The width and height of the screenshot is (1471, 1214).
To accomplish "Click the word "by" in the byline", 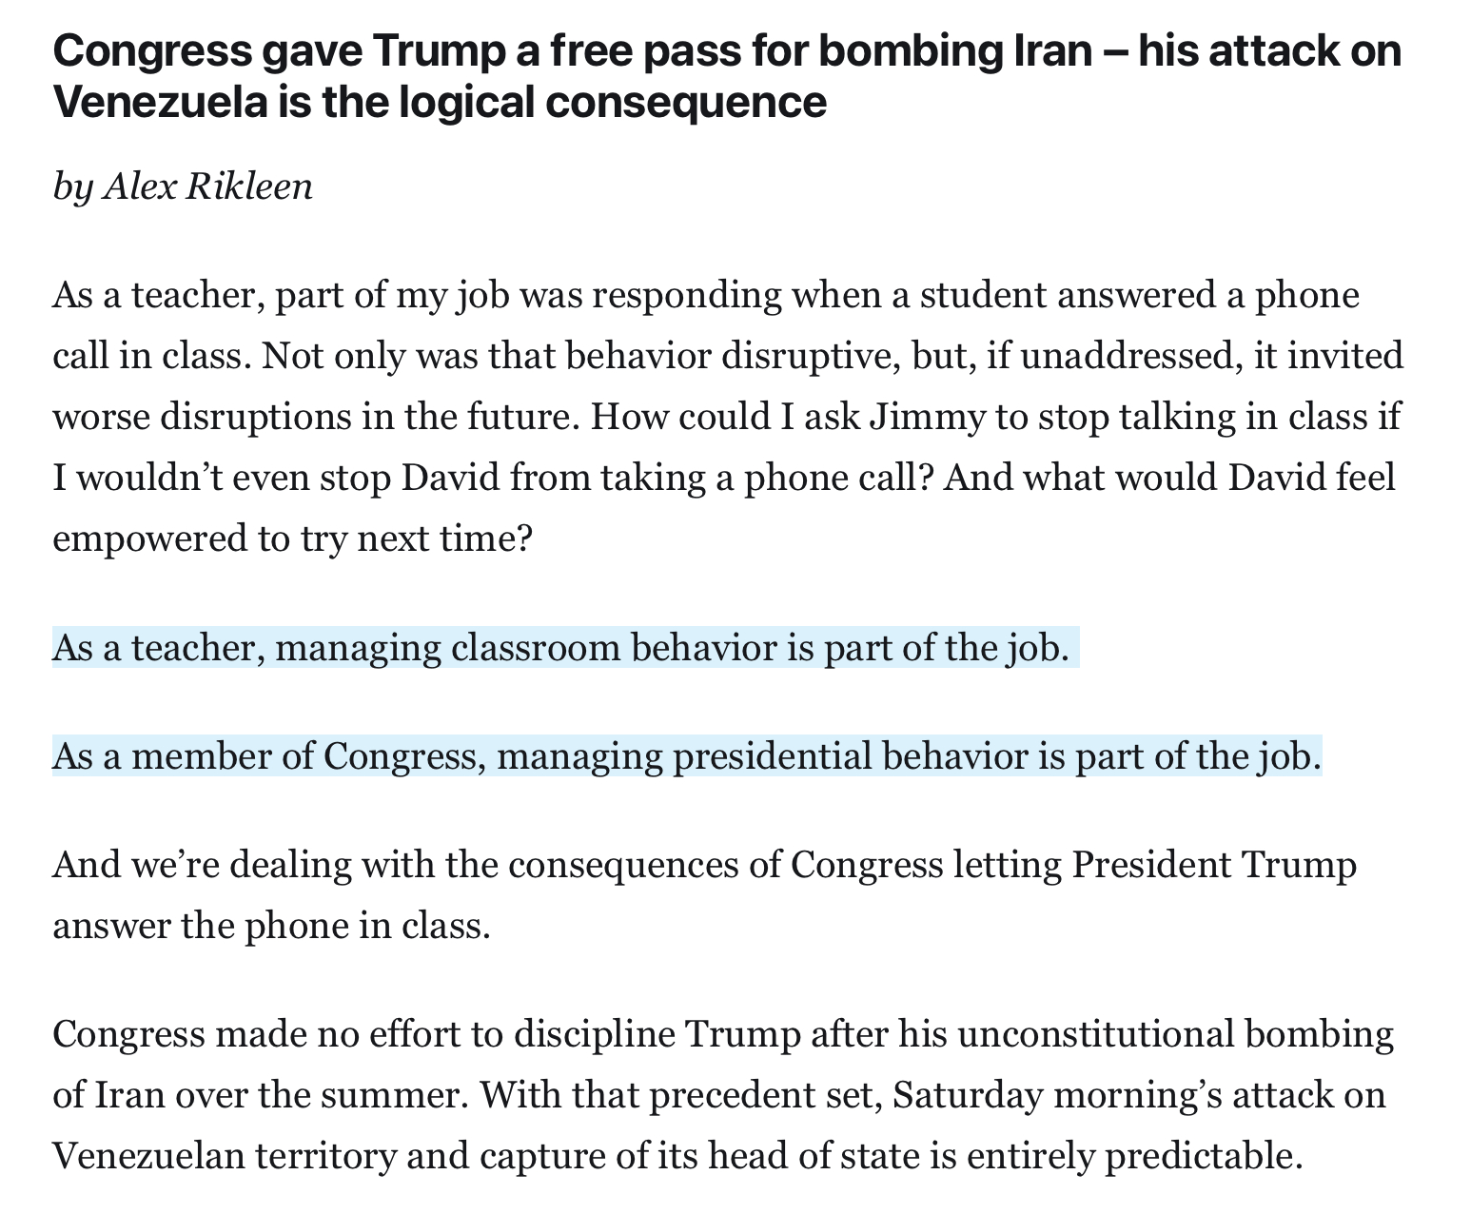I will tap(72, 186).
